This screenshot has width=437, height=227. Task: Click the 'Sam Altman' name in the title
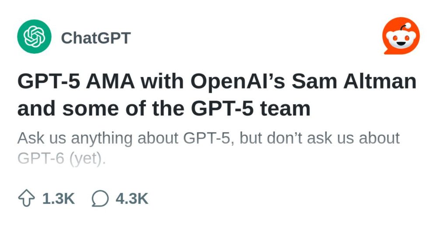click(354, 81)
